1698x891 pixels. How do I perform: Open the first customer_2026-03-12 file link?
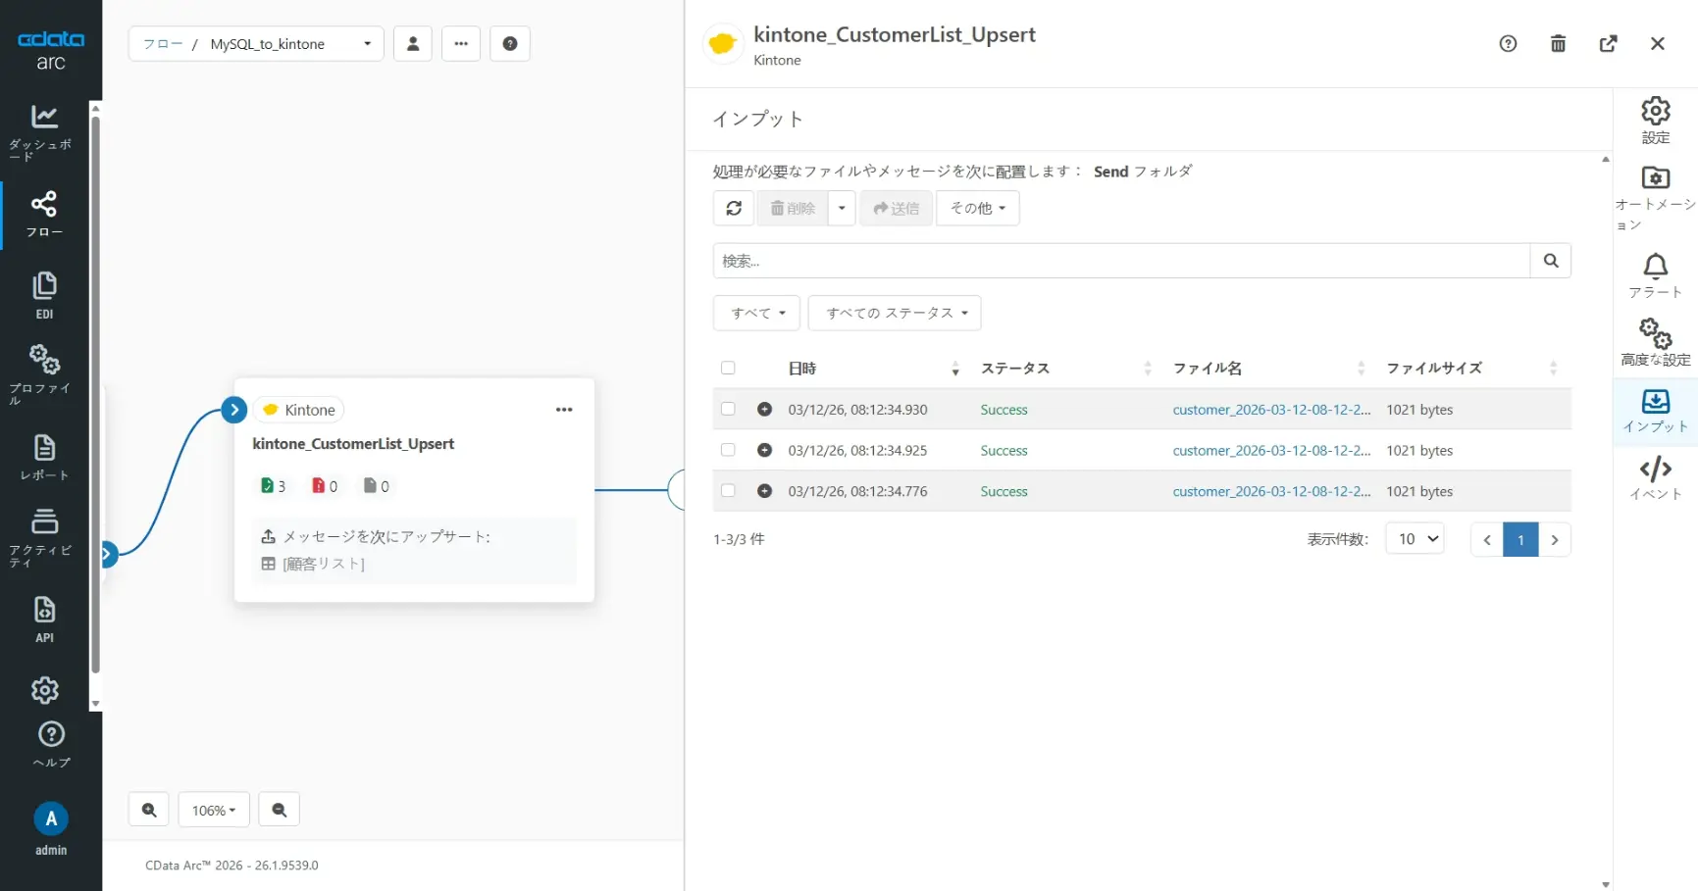click(1270, 410)
